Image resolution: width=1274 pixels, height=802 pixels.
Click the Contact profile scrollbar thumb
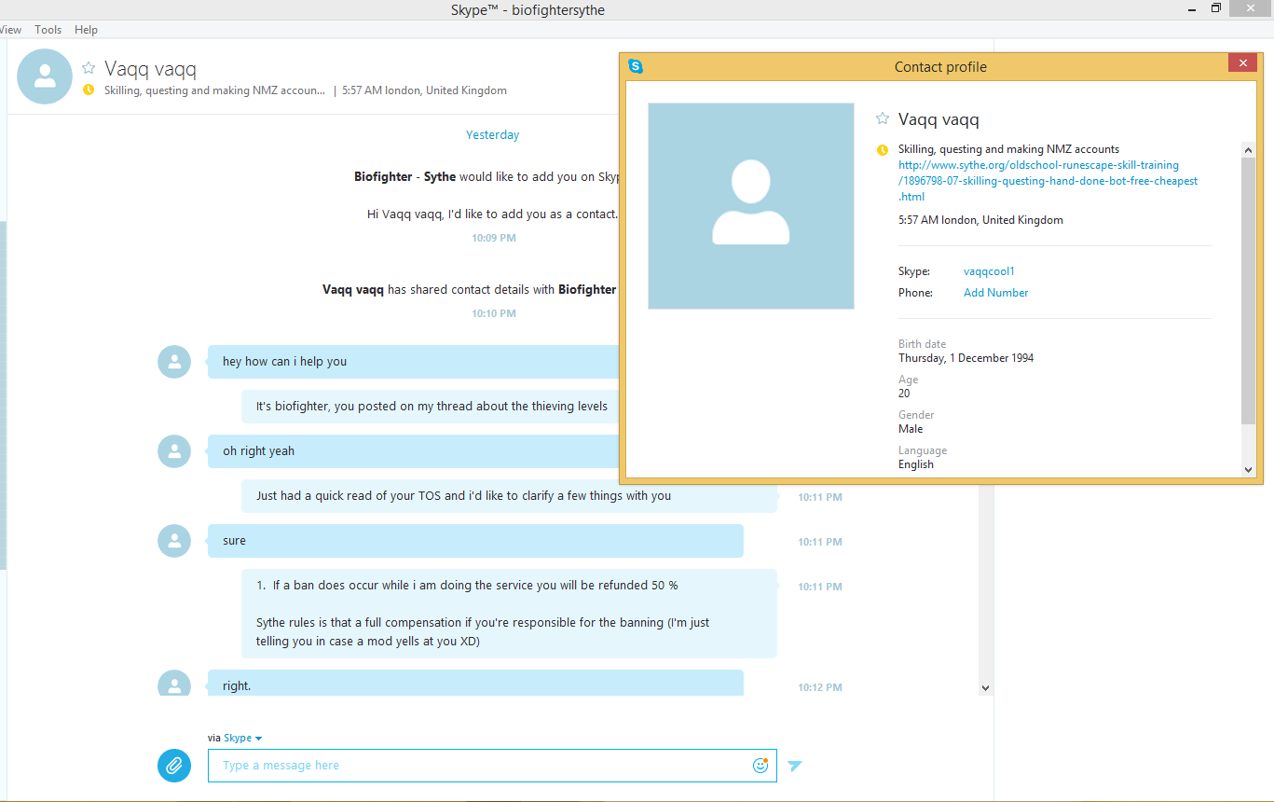1249,291
